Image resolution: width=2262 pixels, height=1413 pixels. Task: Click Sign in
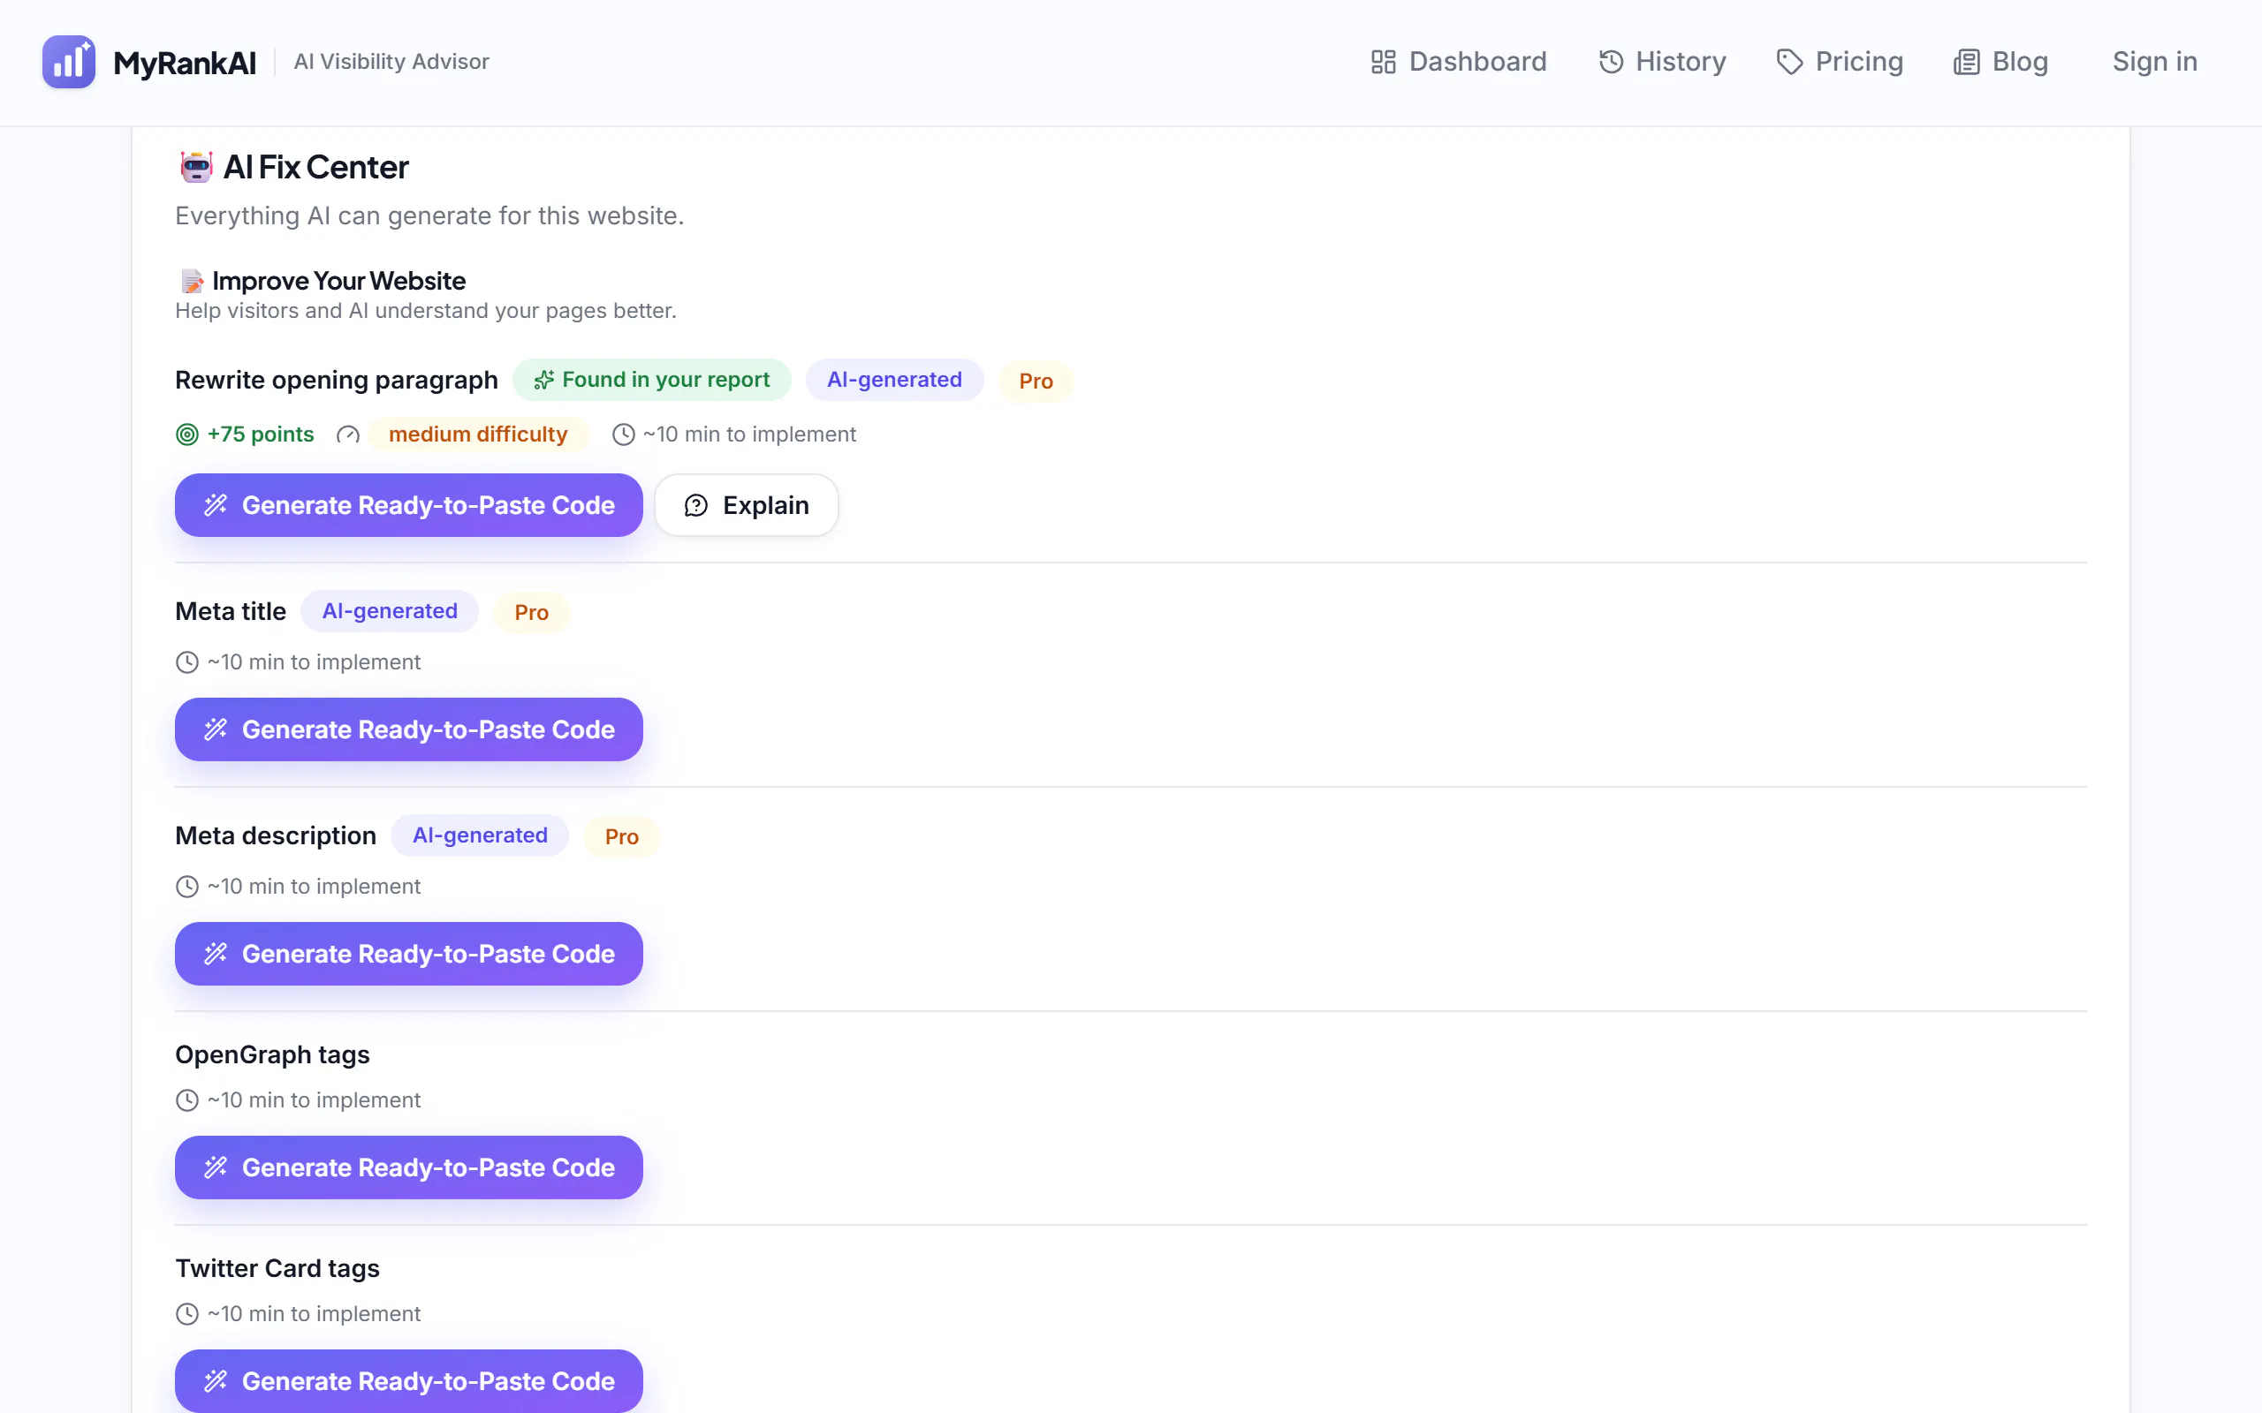[2154, 62]
